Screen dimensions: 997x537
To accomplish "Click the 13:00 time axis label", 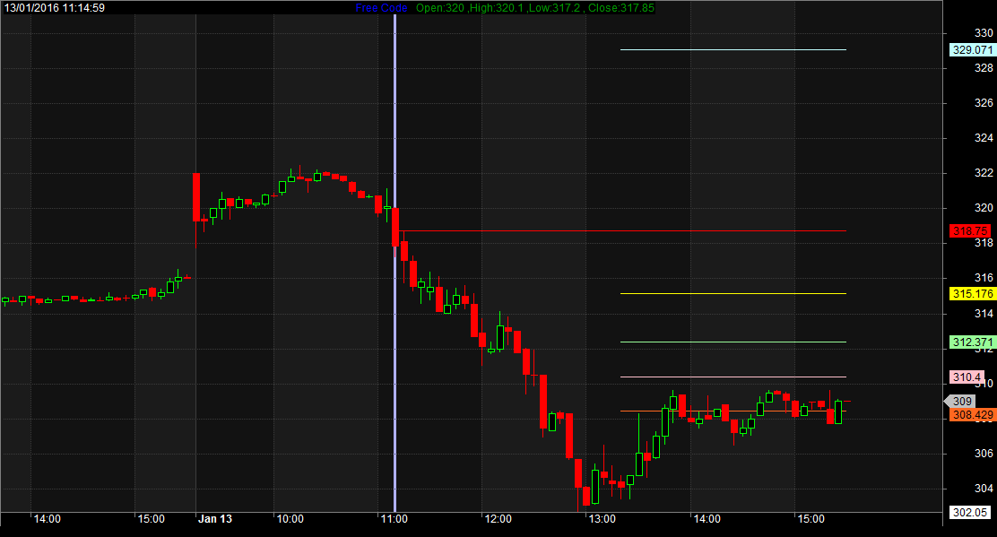I will pyautogui.click(x=603, y=518).
